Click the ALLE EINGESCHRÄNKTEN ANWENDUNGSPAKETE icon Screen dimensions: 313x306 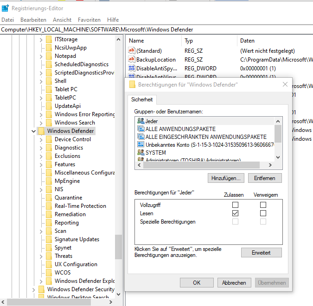pyautogui.click(x=141, y=137)
